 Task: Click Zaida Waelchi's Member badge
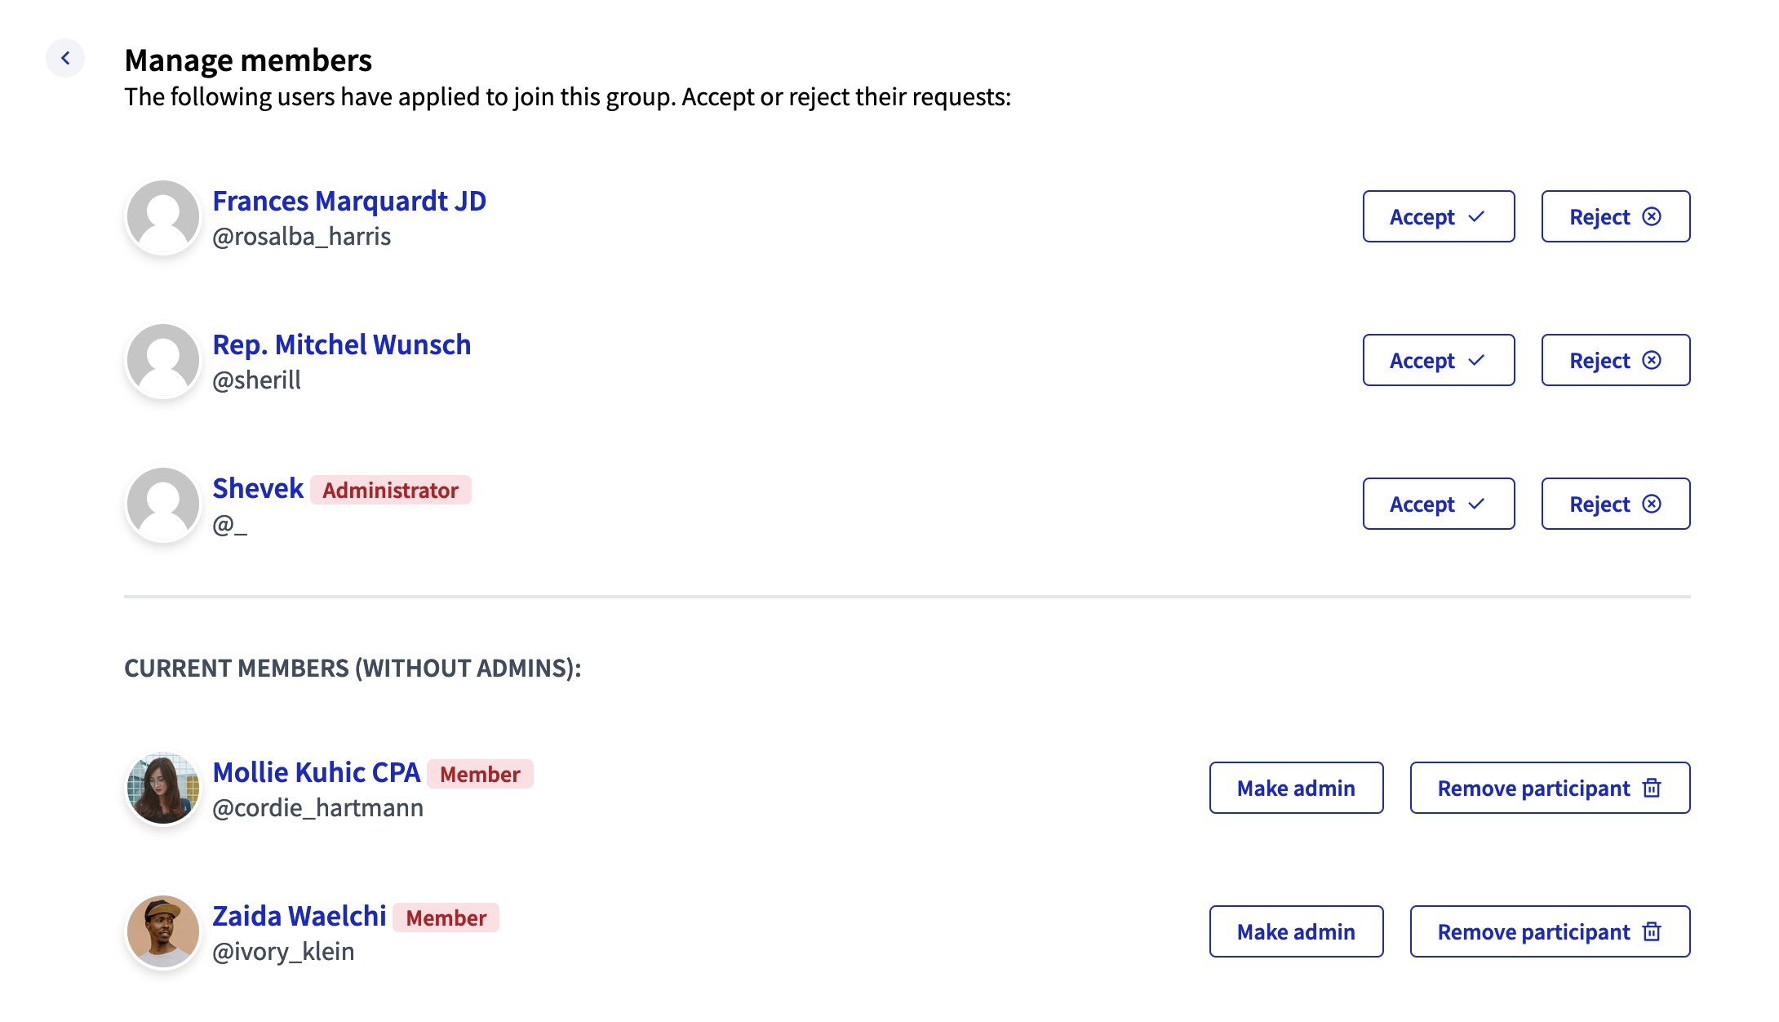[445, 918]
